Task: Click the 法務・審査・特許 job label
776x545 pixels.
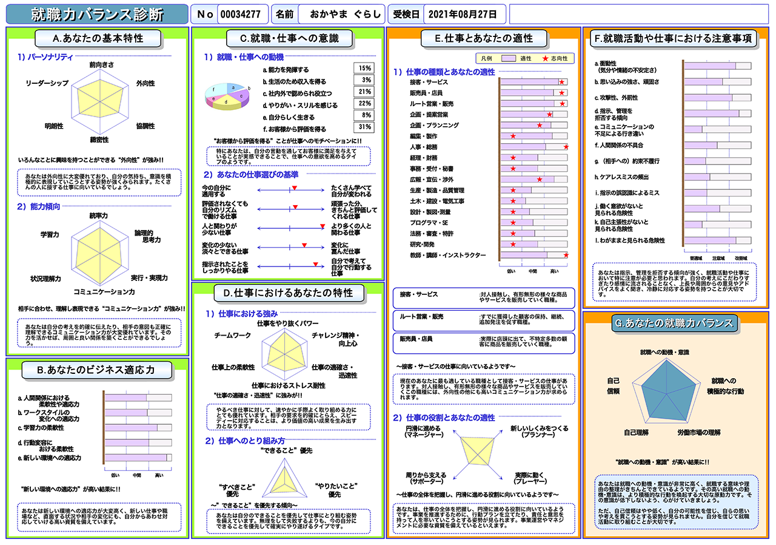Action: 432,234
